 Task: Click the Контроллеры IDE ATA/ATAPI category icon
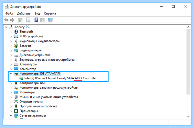tap(16, 74)
